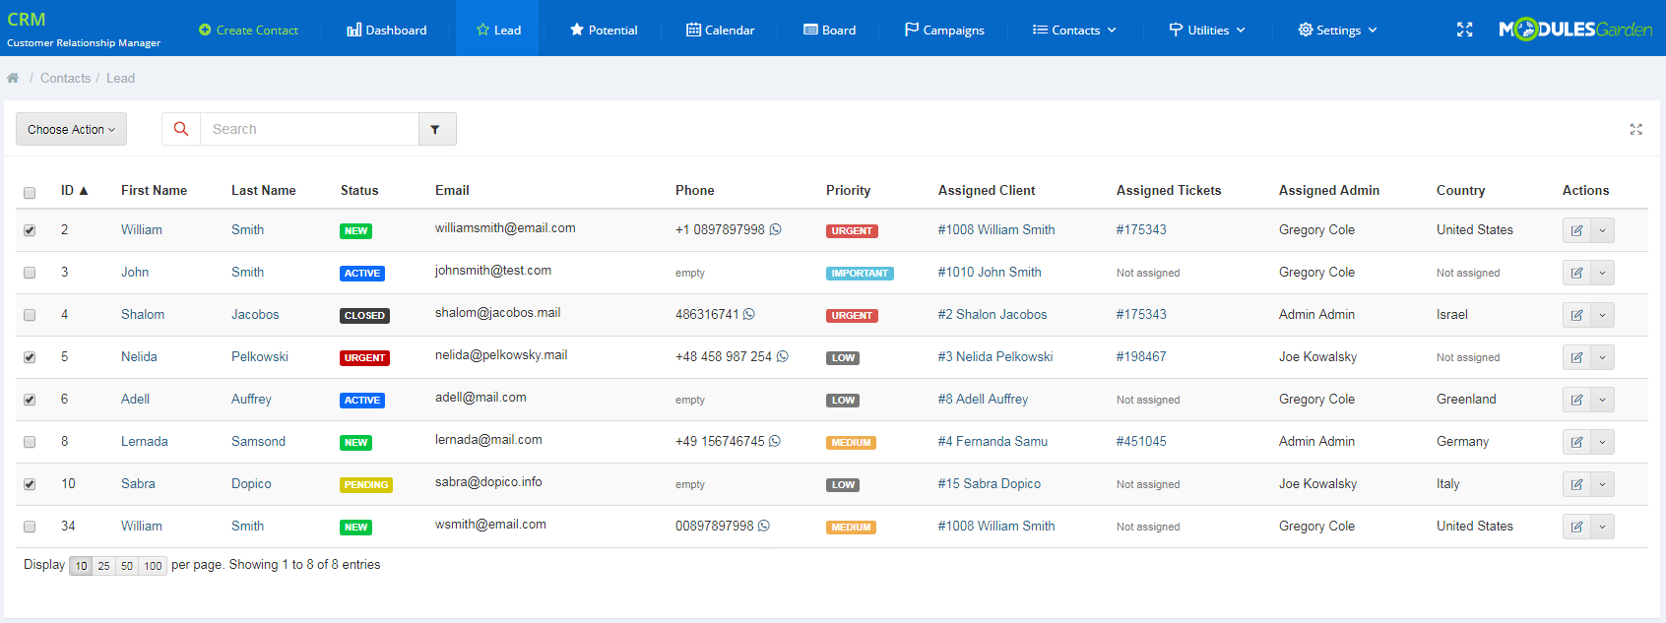
Task: Click WhatsApp icon next to +48 458 987 254
Action: tap(782, 356)
